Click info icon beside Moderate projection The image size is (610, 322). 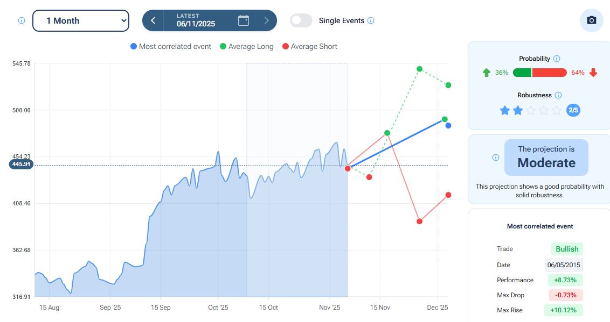click(496, 158)
